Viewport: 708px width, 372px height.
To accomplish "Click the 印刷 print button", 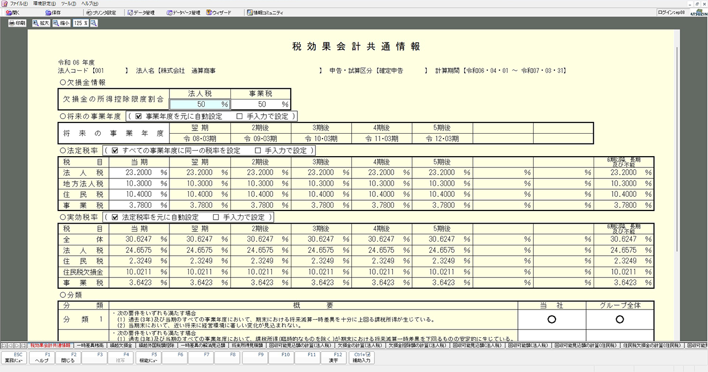I will [x=17, y=23].
